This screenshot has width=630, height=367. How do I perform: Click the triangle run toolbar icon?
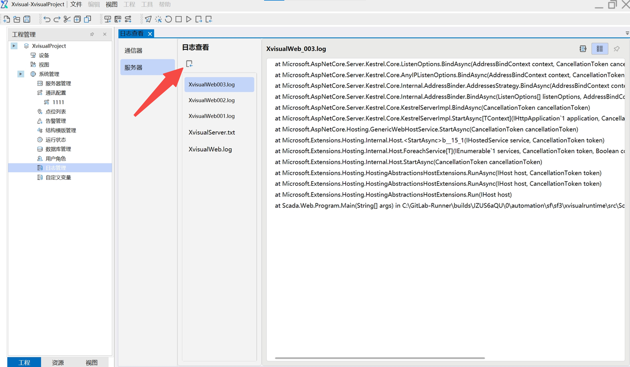[189, 19]
